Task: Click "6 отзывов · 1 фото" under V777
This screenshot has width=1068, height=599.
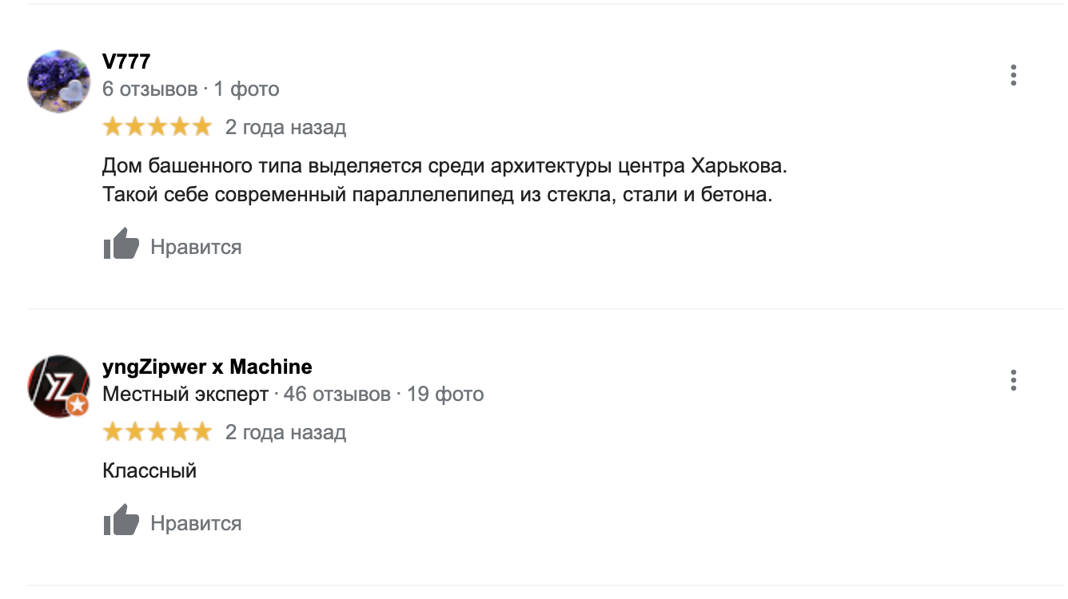Action: tap(190, 89)
